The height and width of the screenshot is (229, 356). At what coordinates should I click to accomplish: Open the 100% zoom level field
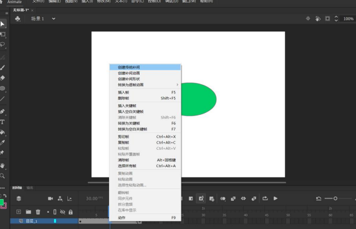point(348,19)
